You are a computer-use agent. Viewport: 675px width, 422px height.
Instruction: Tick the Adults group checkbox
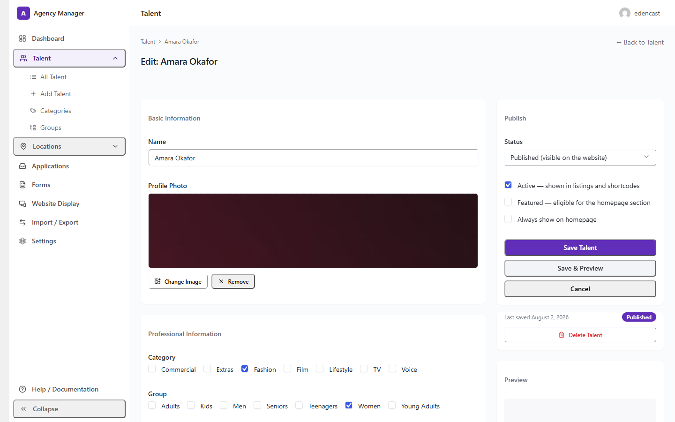[x=152, y=406]
